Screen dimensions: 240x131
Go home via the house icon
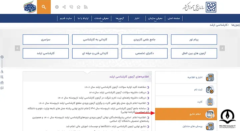click(79, 7)
